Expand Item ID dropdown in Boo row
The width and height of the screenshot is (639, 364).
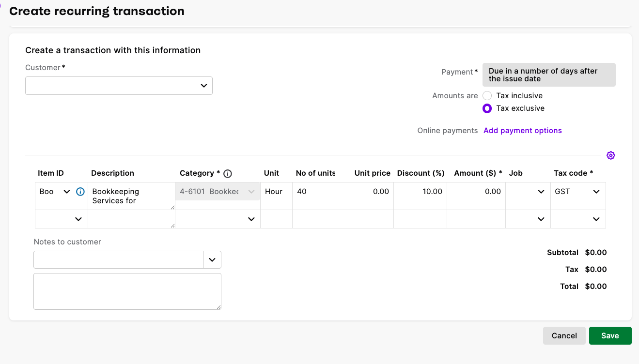pos(67,192)
